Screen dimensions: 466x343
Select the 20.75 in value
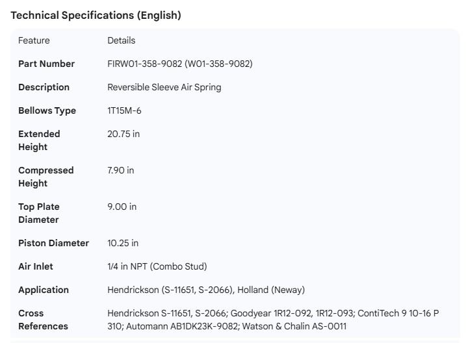click(x=123, y=134)
